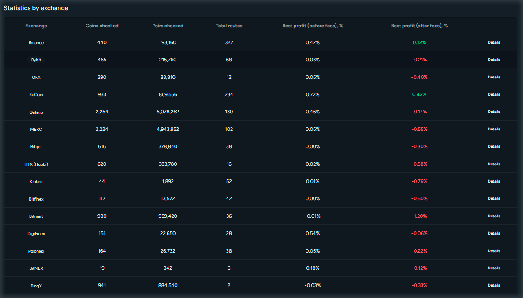The height and width of the screenshot is (298, 523).
Task: Select the Bybit exchange name
Action: [36, 60]
